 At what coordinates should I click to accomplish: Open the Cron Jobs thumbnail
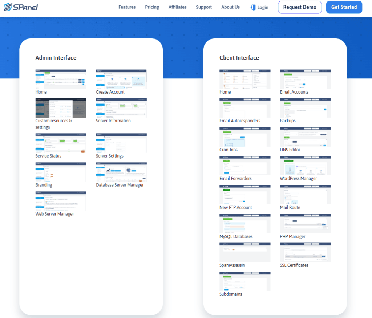coord(245,137)
